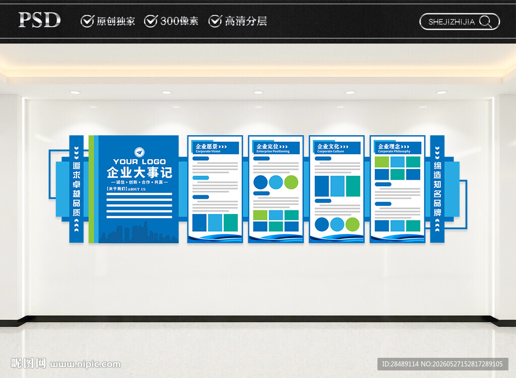This screenshot has height=378, width=516.
Task: Click the YOUR LOGO text
Action: (140, 161)
